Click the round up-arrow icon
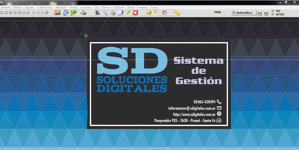299x150 pixels. pos(34,13)
